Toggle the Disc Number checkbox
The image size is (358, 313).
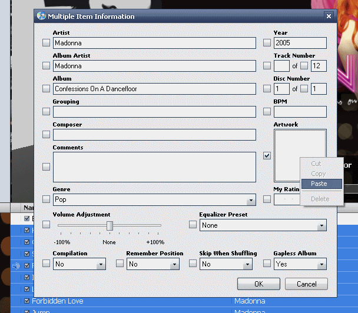point(267,88)
